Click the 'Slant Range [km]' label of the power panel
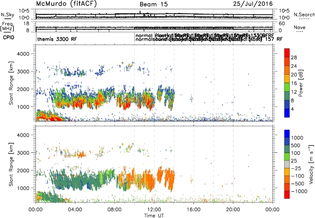The image size is (315, 218). [x=11, y=83]
